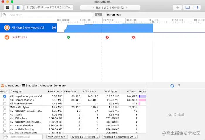Open the Allocations breadcrumb menu
Image resolution: width=205 pixels, height=140 pixels.
pos(10,86)
